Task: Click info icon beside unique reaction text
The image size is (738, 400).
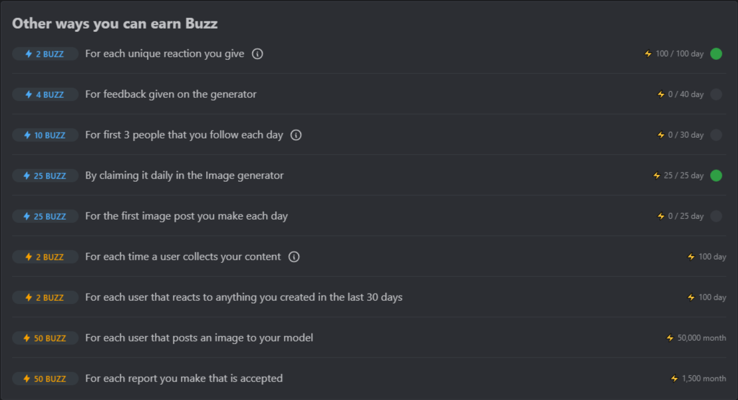Action: [257, 54]
